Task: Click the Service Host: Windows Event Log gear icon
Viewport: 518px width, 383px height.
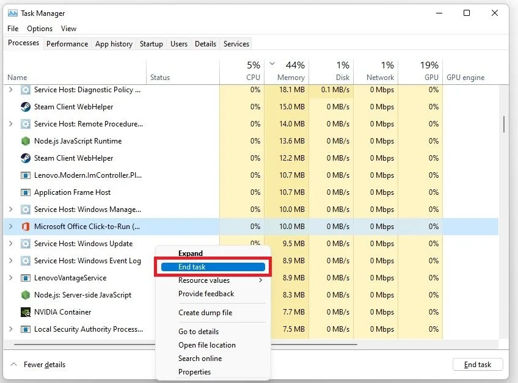Action: (26, 261)
